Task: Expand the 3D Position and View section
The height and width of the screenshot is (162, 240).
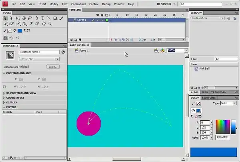Action: pyautogui.click(x=21, y=93)
